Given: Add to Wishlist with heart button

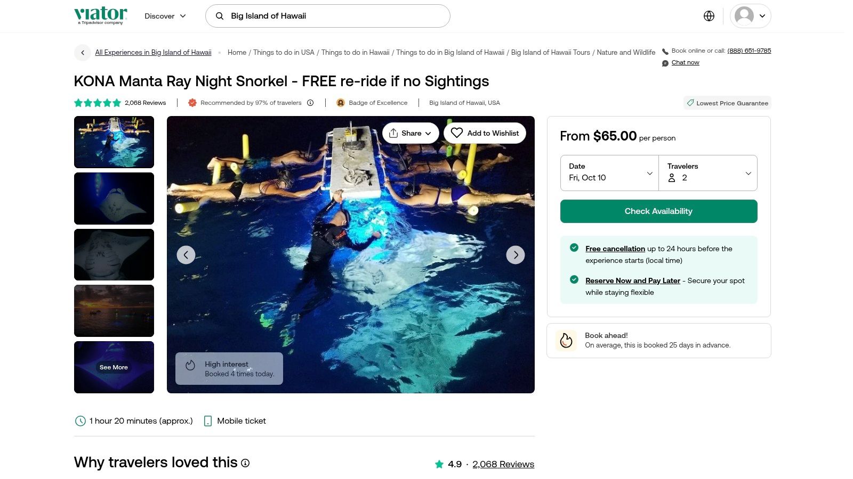Looking at the screenshot, I should point(485,133).
